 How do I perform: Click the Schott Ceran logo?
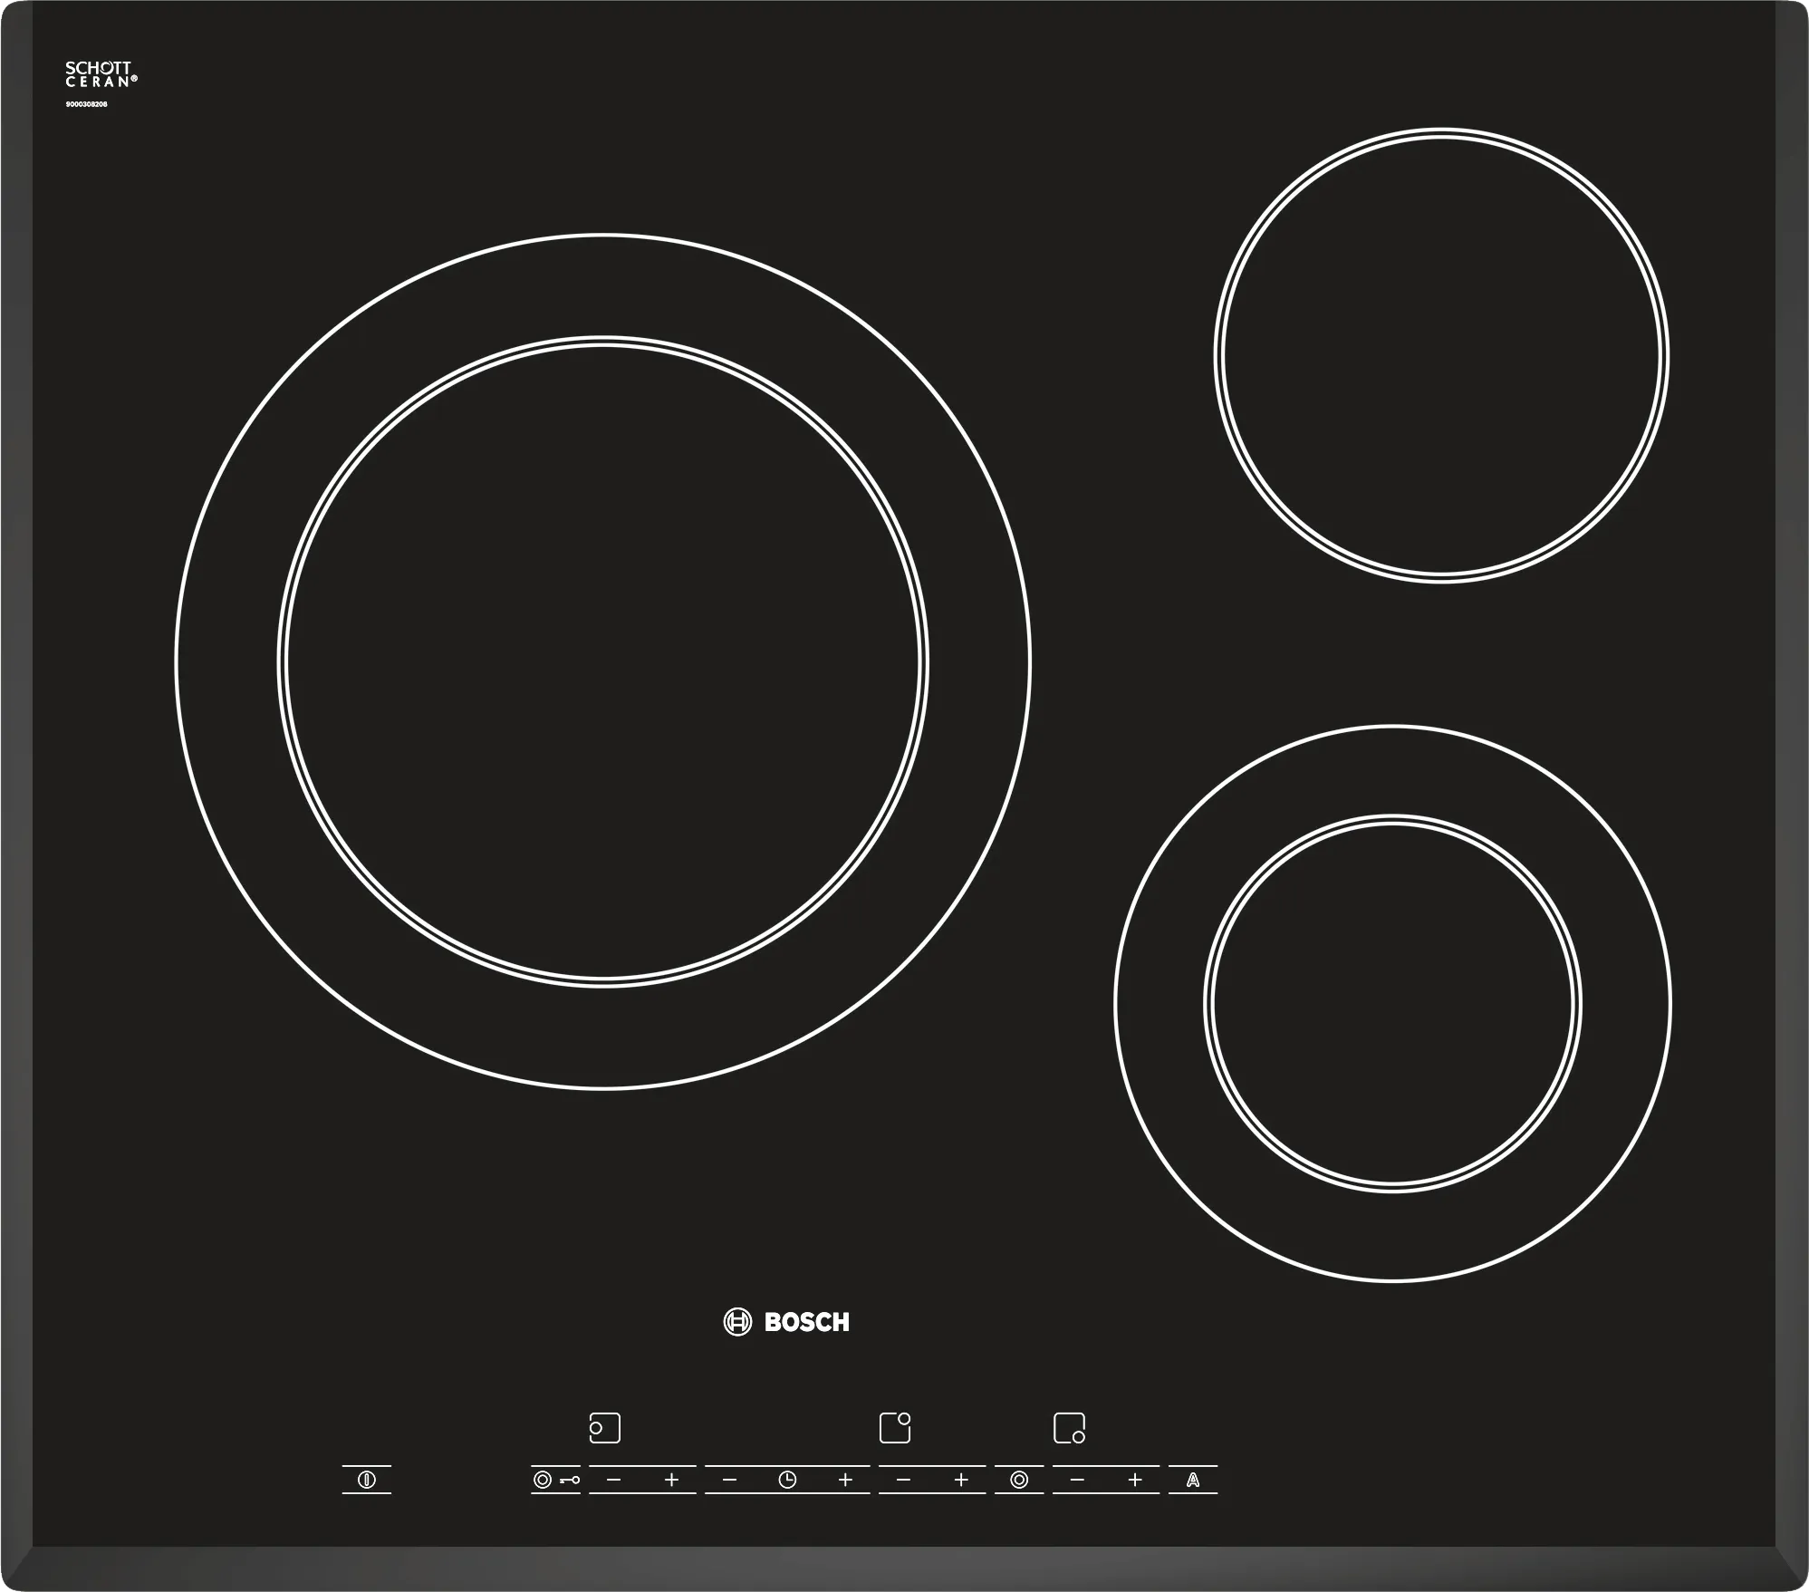[x=101, y=74]
